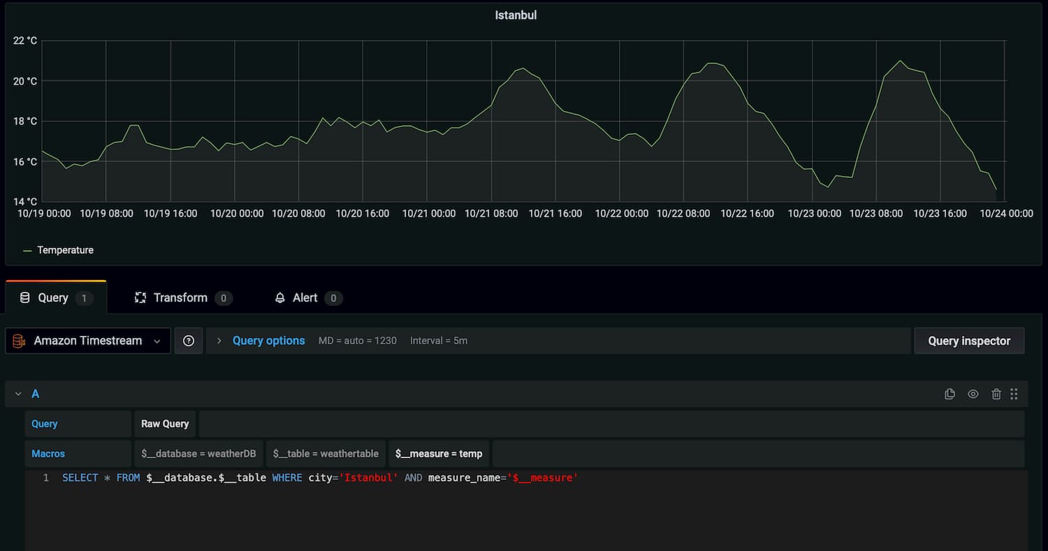1048x551 pixels.
Task: Click the 10/22 16:00 x-axis label
Action: [x=748, y=214]
